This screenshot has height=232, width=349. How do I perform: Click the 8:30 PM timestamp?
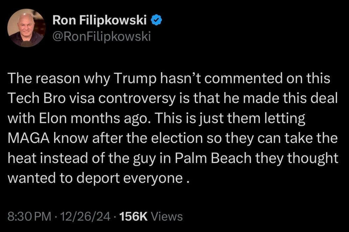coord(29,216)
